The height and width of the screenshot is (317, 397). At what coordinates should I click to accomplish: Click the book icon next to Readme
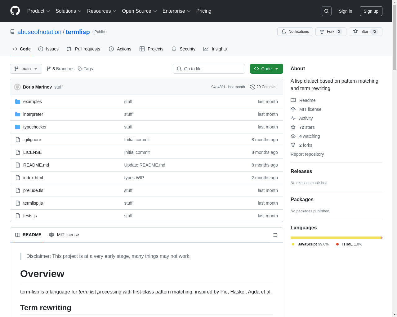point(293,100)
